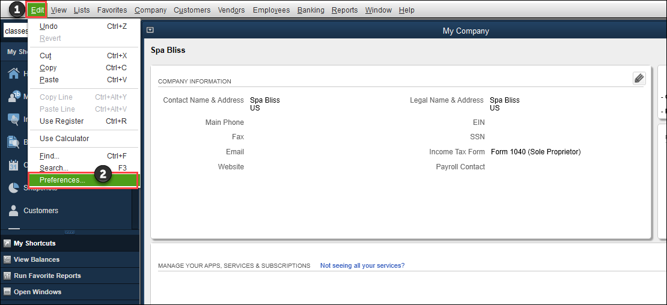Viewport: 667px width, 305px height.
Task: Choose Copy from the Edit menu
Action: pyautogui.click(x=84, y=67)
